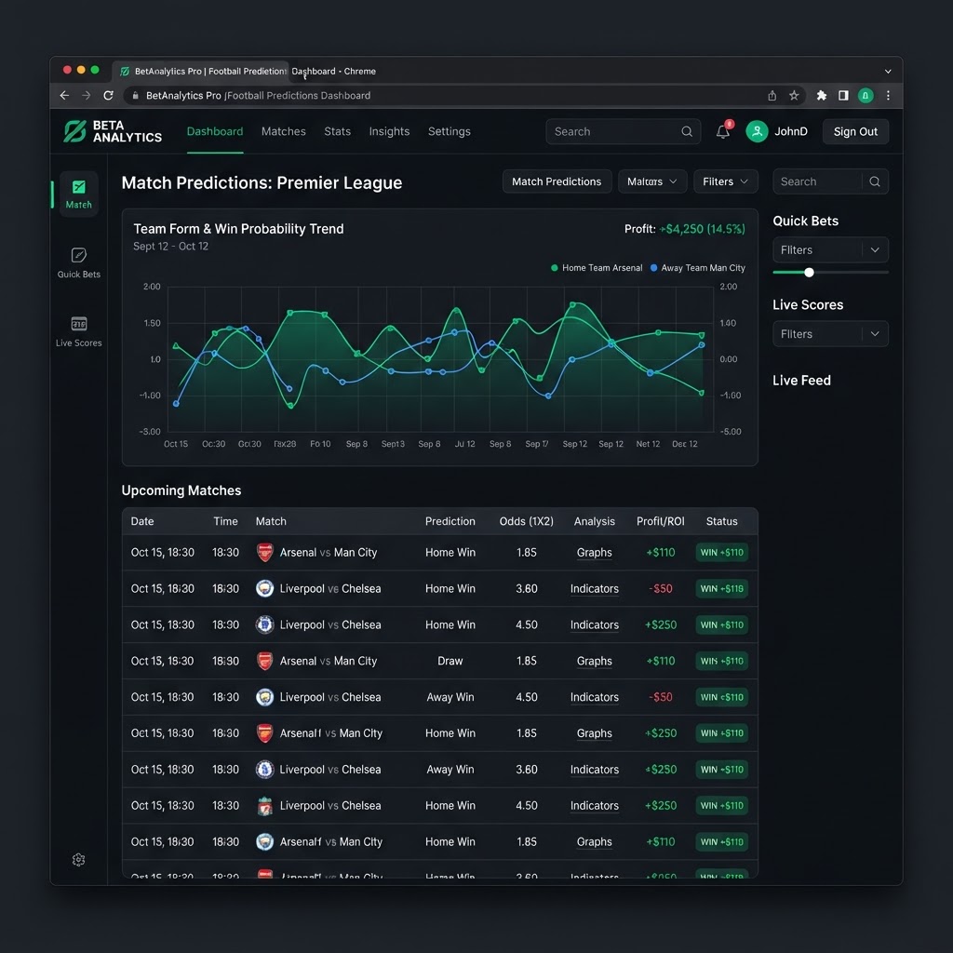Click the Prediction column header
The width and height of the screenshot is (953, 953).
(450, 521)
